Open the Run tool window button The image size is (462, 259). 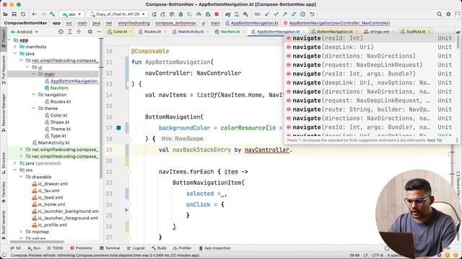(34, 248)
